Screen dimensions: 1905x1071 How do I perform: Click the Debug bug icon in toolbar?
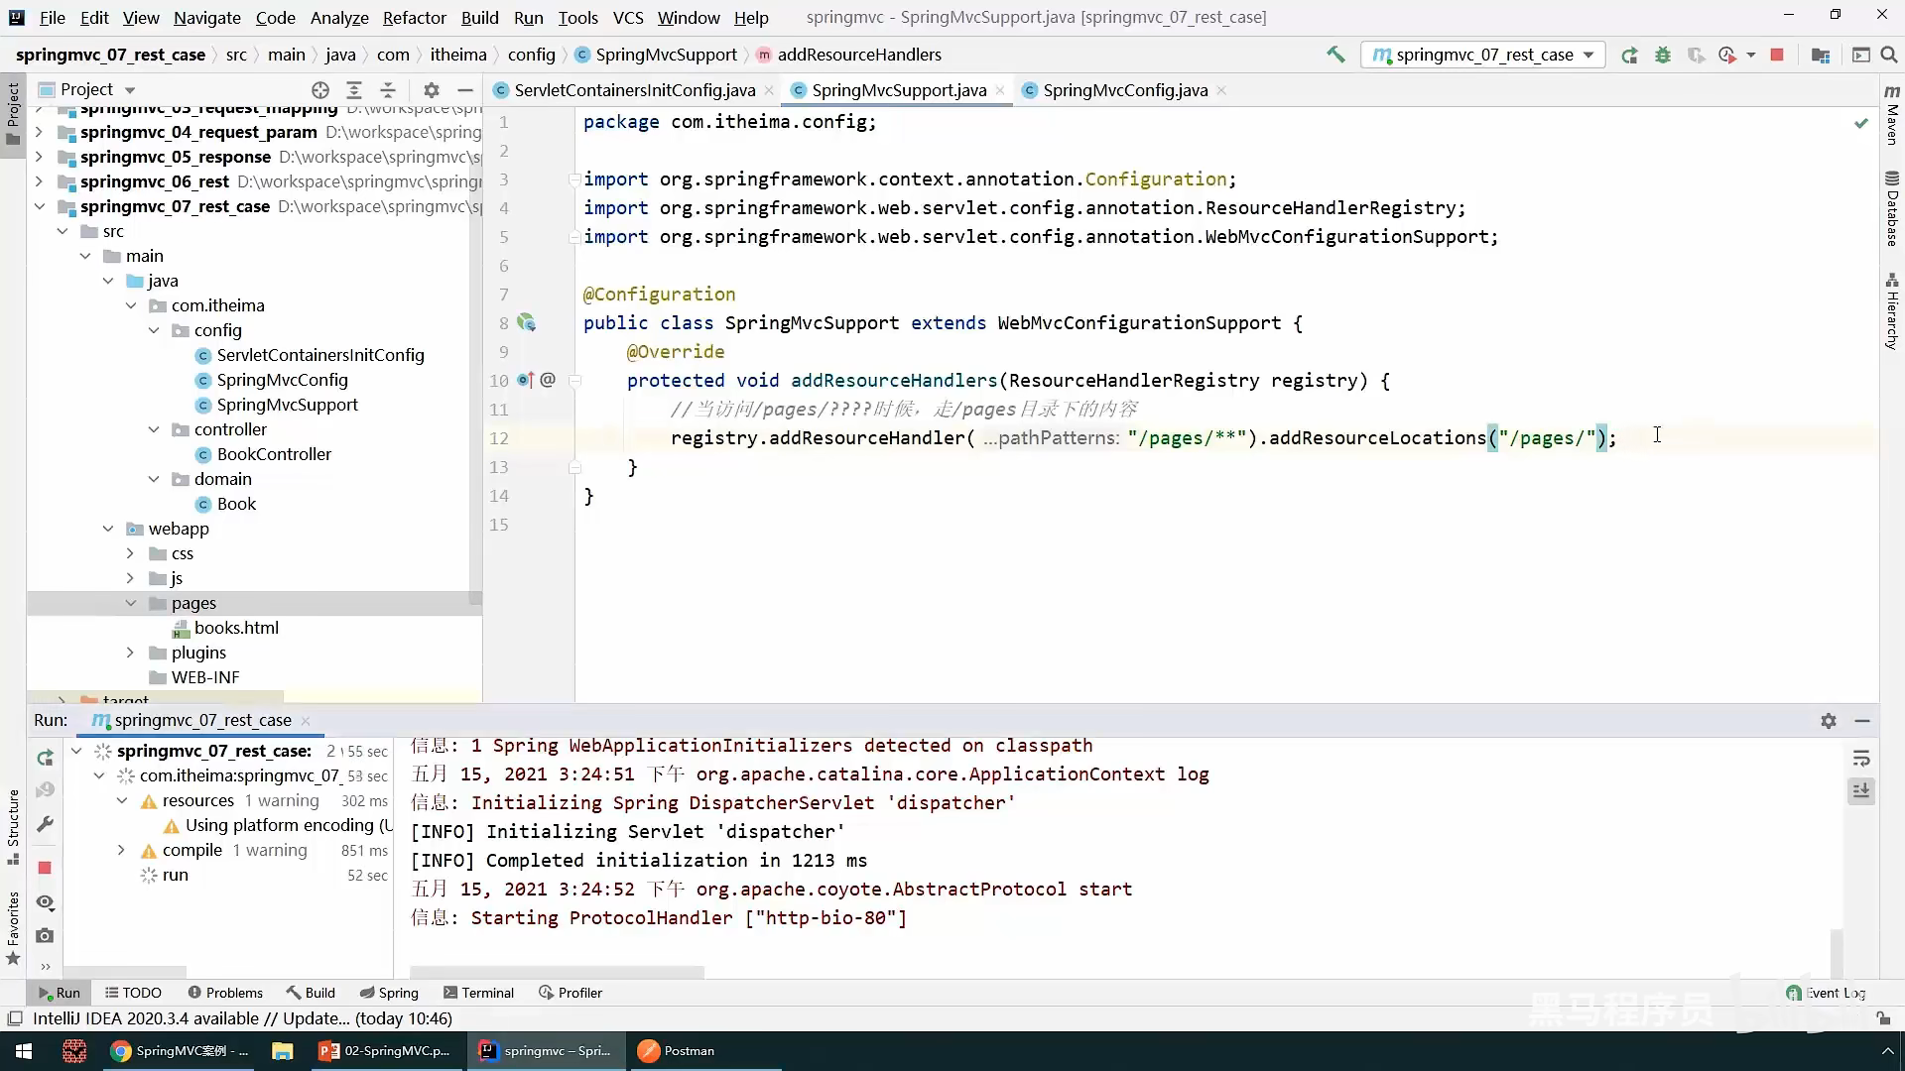pyautogui.click(x=1663, y=56)
